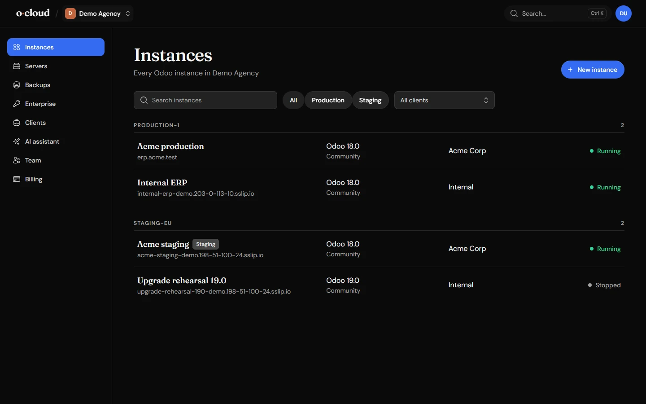Click the Clients briefcase icon
The width and height of the screenshot is (646, 404).
click(17, 123)
